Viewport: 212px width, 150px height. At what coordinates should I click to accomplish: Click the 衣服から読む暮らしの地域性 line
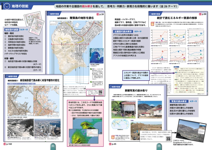coord(181,108)
